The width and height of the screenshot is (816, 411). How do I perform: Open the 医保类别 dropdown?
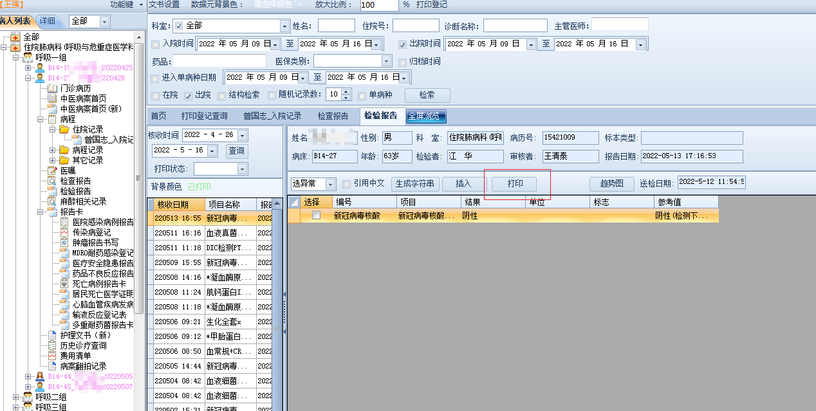(x=386, y=62)
